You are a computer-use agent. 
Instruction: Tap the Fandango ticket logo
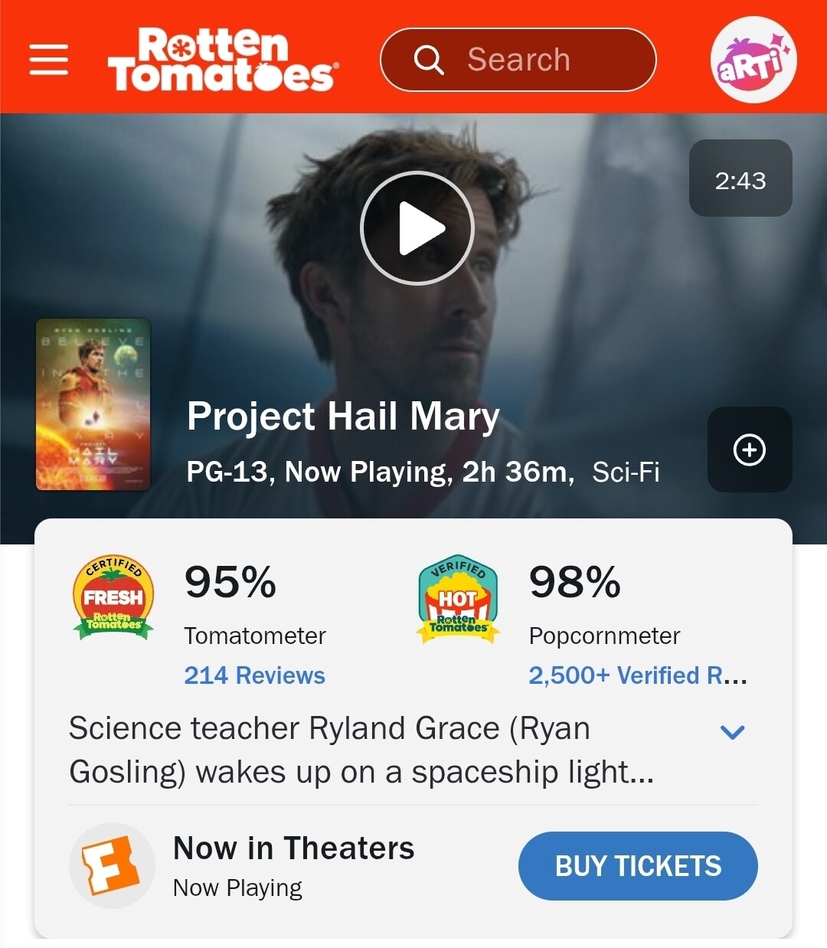click(x=112, y=866)
